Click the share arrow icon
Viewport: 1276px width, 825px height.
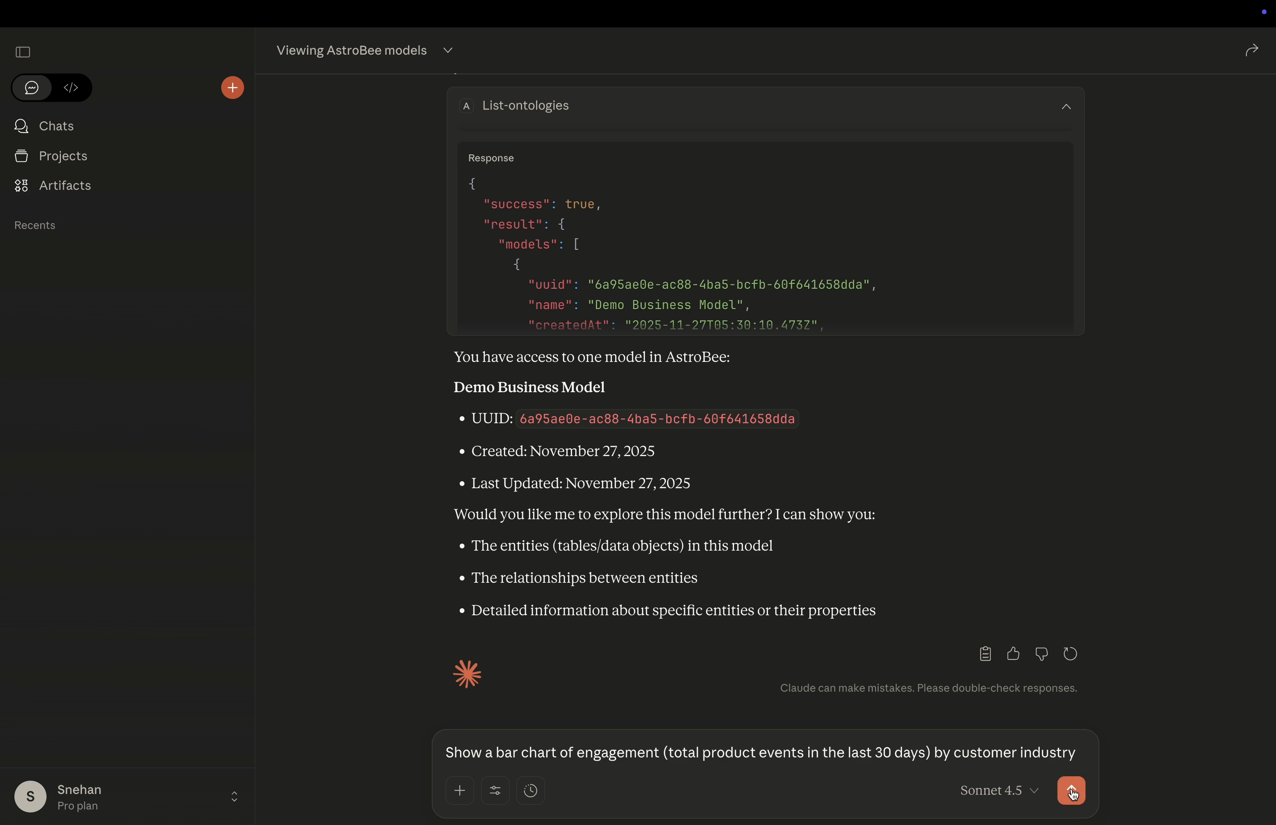pyautogui.click(x=1251, y=50)
